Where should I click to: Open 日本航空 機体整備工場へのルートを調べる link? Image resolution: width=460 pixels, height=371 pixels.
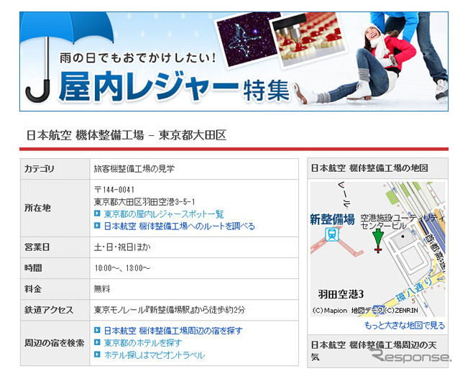(x=179, y=226)
